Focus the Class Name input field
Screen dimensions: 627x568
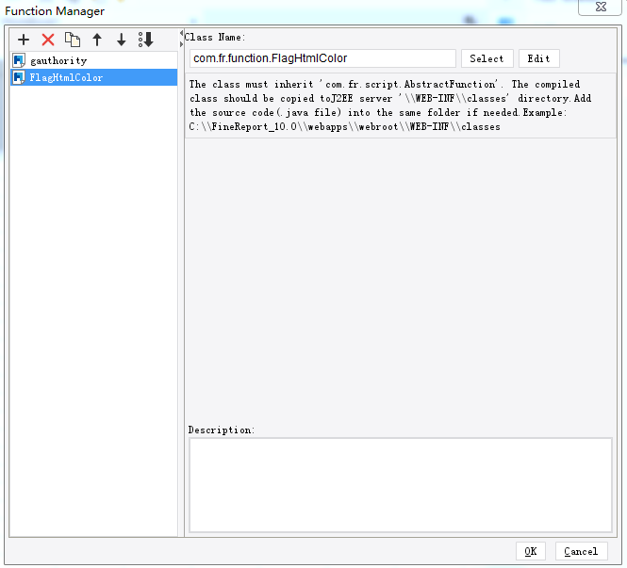322,58
